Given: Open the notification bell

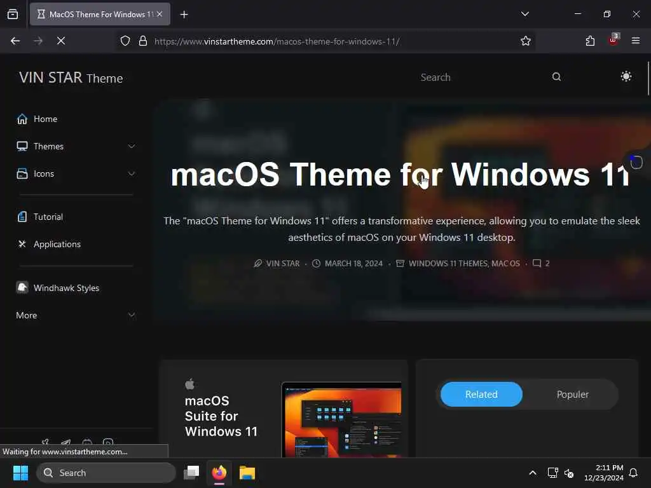Looking at the screenshot, I should [x=634, y=473].
